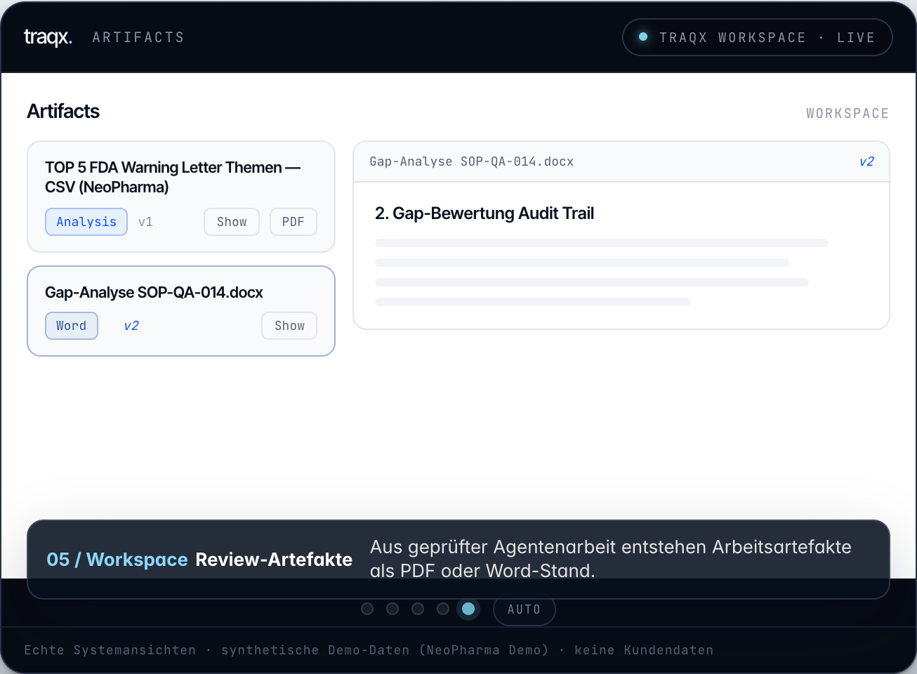The height and width of the screenshot is (674, 917).
Task: Go to the first slide dot
Action: tap(367, 609)
